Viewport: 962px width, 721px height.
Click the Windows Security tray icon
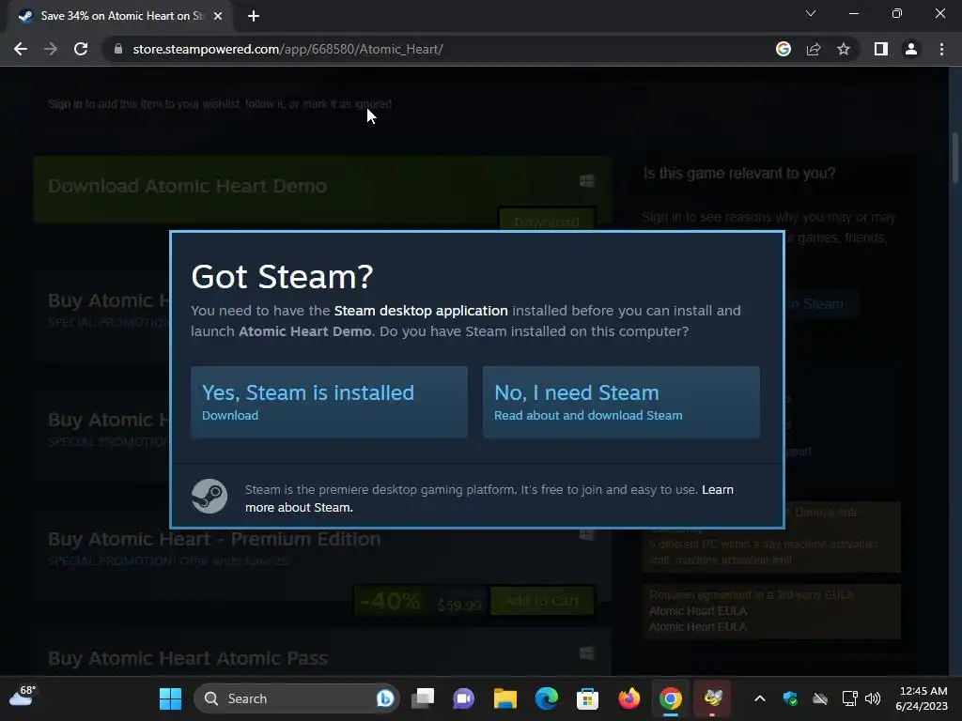[790, 698]
